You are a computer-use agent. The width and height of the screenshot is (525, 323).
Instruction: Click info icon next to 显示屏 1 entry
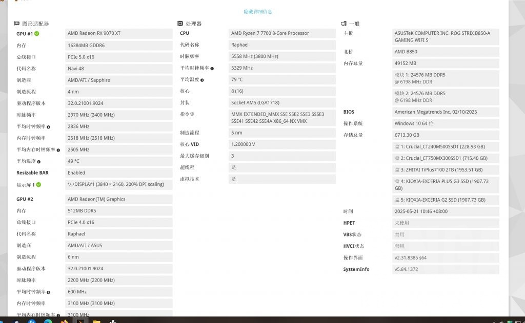click(37, 185)
